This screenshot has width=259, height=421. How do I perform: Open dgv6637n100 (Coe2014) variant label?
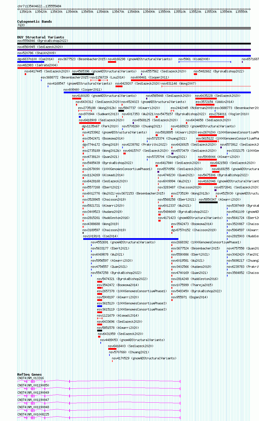point(36,59)
